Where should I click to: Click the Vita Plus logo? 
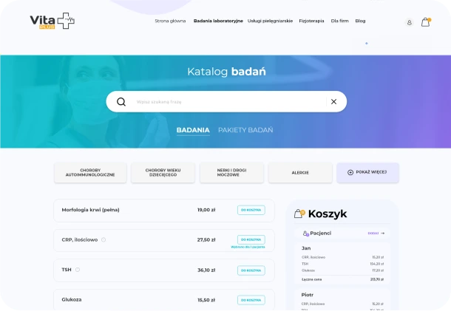pos(52,21)
